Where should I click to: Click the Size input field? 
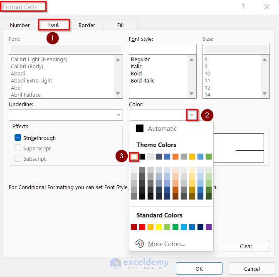(x=236, y=49)
